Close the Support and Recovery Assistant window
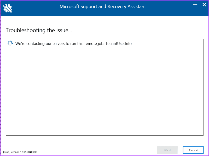The width and height of the screenshot is (209, 156). pos(204,5)
